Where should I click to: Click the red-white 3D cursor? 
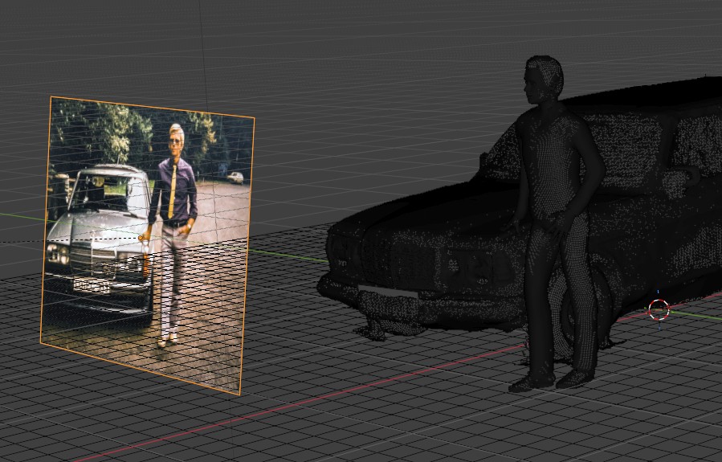click(659, 309)
